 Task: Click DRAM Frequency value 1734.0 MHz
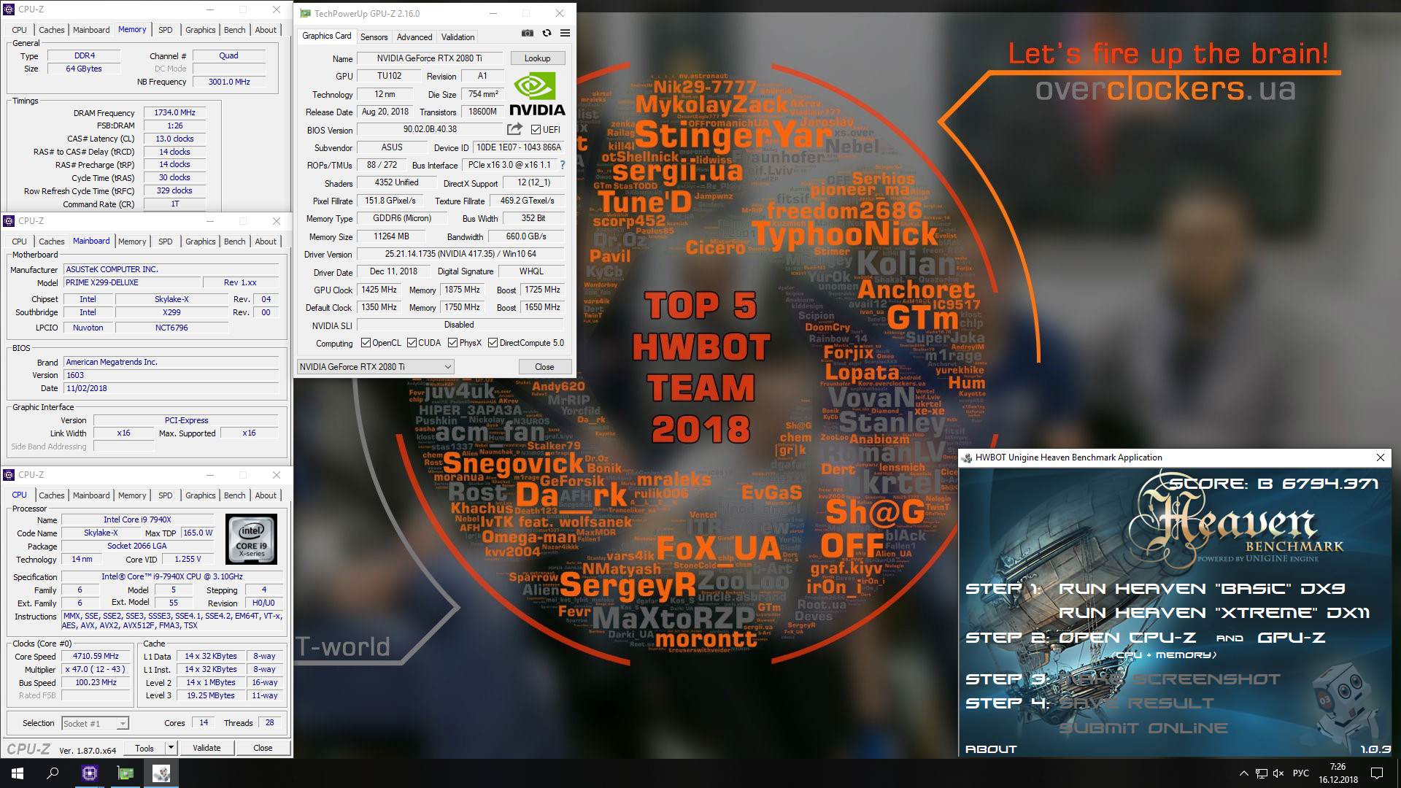[x=174, y=112]
